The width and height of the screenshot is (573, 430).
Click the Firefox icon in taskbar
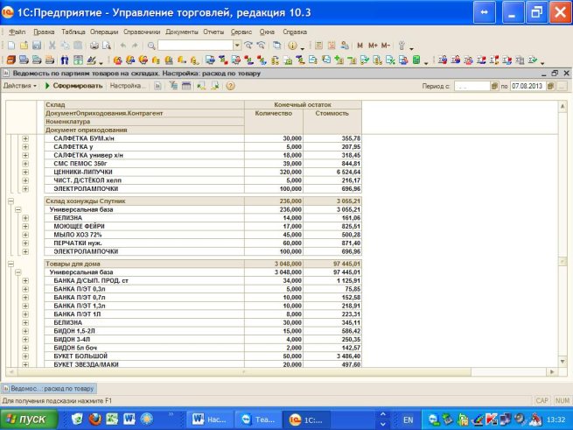tap(95, 419)
